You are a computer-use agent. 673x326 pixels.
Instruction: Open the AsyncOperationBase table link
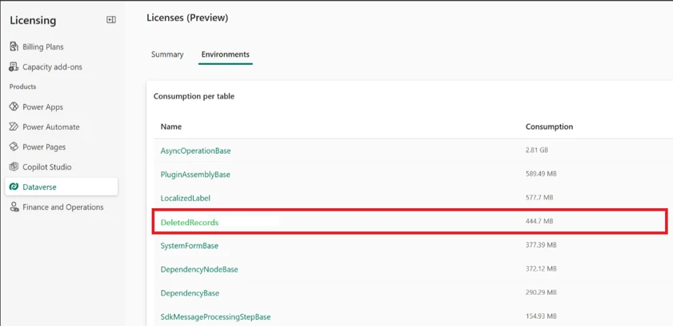(195, 151)
